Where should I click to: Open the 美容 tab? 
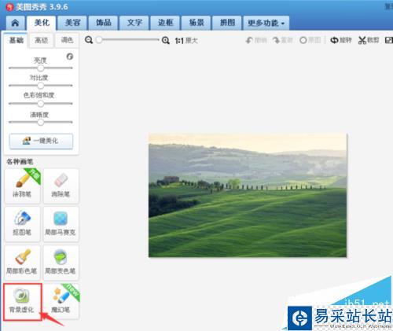tap(72, 23)
